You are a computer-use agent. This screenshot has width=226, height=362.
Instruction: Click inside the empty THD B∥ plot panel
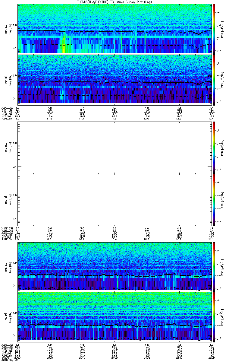[x=115, y=199]
